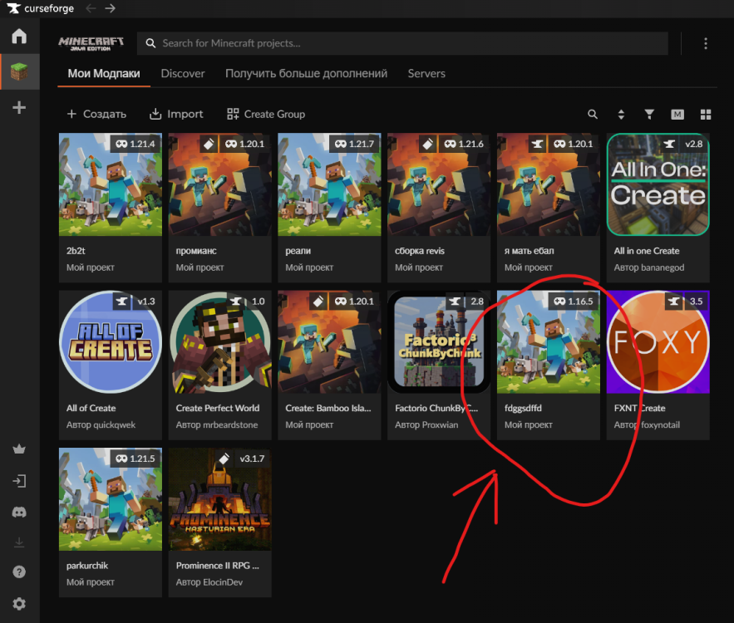Click the 1.20.1 version badge on промианс
Image resolution: width=734 pixels, height=623 pixels.
point(245,144)
